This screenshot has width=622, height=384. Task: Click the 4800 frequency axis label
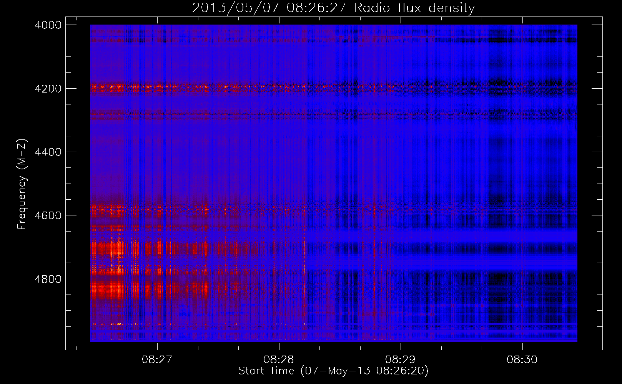(x=48, y=279)
